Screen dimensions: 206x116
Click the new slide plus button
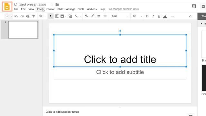[7, 16]
